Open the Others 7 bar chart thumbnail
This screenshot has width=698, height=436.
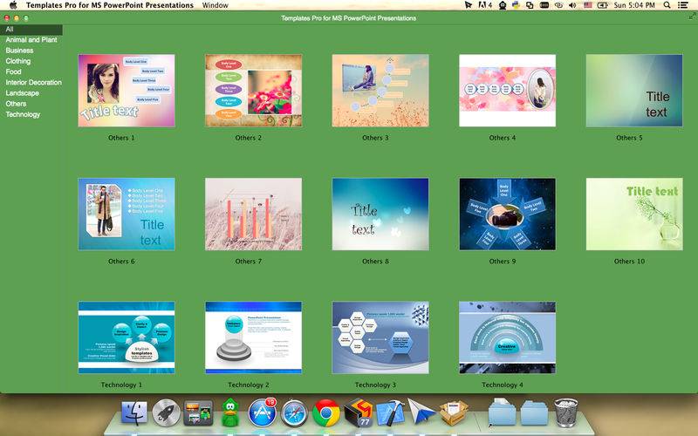pyautogui.click(x=253, y=214)
